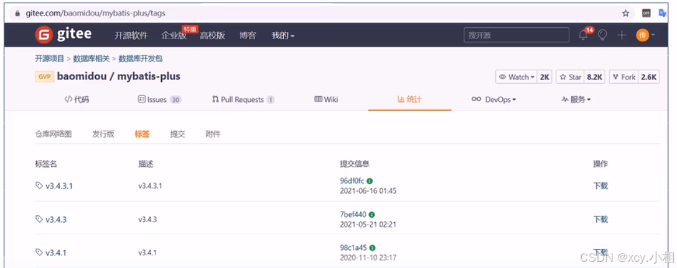Screen dimensions: 677x268
Task: Select the 统计 tab
Action: pyautogui.click(x=409, y=99)
